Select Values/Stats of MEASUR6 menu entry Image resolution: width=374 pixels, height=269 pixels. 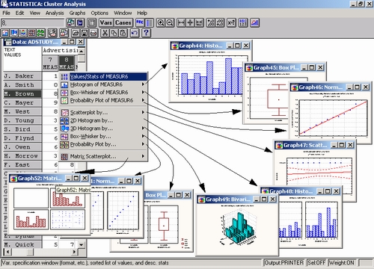(103, 76)
